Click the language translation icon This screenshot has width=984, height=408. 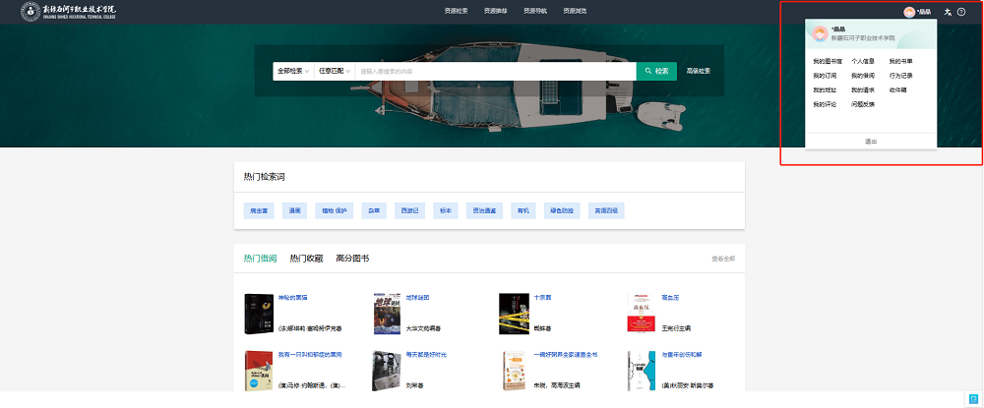(948, 12)
